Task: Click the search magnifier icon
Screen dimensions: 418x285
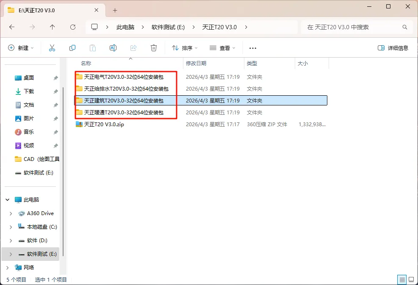Action: point(405,27)
